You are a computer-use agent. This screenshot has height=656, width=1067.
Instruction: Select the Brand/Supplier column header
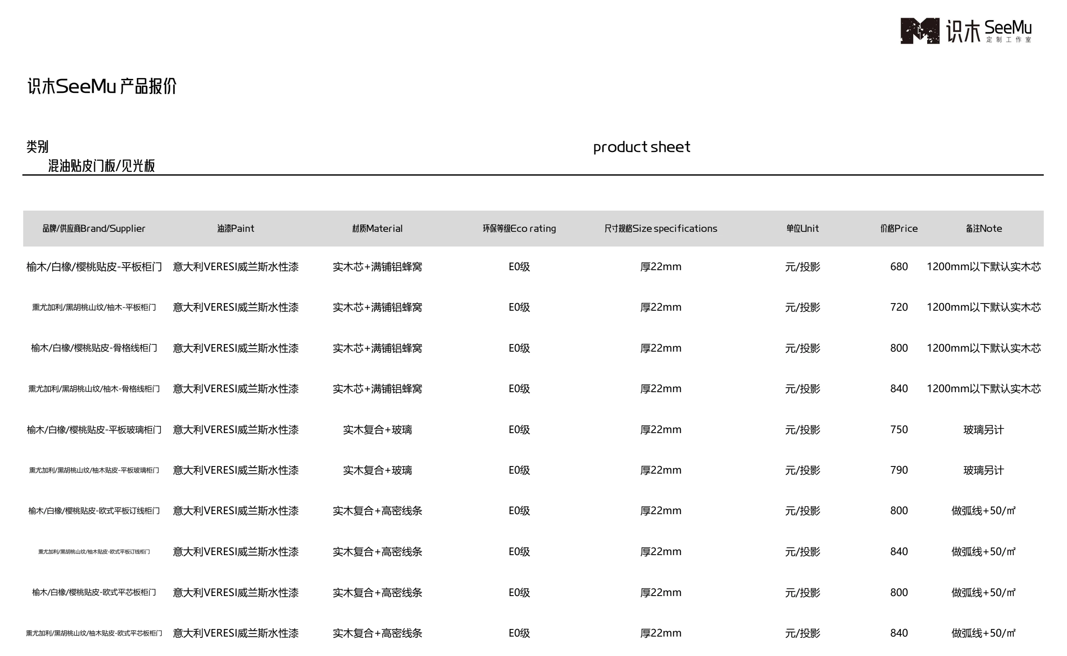[94, 228]
